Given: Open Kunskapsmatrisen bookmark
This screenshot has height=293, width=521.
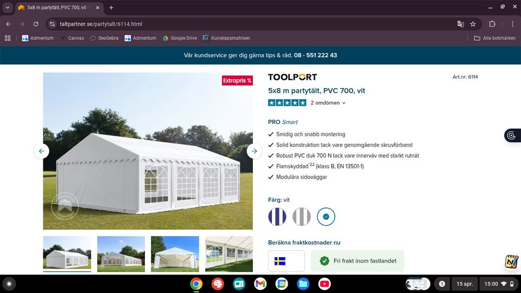Looking at the screenshot, I should (226, 38).
